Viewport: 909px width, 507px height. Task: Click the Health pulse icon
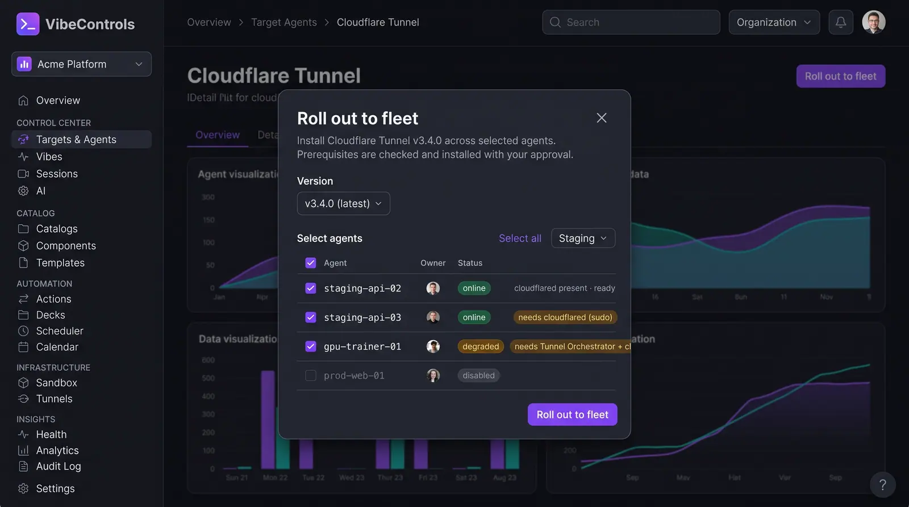(x=23, y=435)
